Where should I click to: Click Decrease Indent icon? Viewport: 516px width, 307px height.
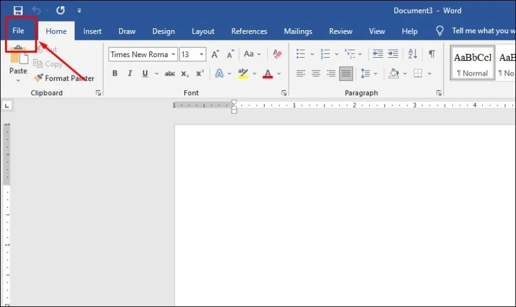378,53
